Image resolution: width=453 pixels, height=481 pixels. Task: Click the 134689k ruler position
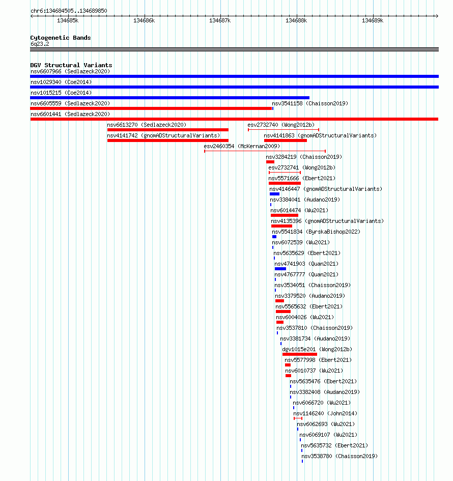(x=373, y=20)
